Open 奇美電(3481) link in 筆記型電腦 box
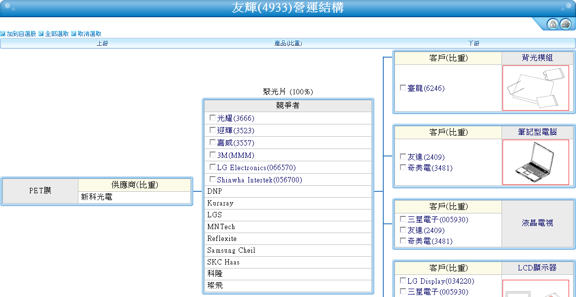The width and height of the screenshot is (576, 297). (x=430, y=168)
